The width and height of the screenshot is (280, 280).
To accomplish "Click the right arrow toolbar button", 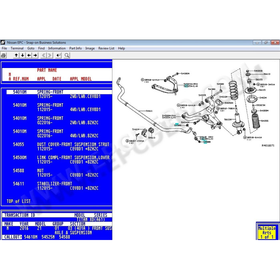I will (35, 55).
